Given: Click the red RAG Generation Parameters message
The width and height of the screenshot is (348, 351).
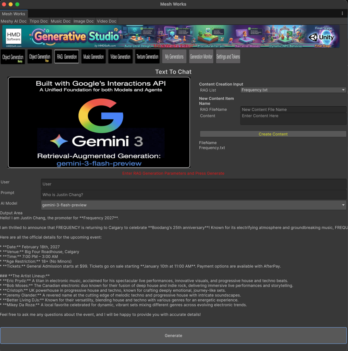Looking at the screenshot, I should (x=173, y=173).
